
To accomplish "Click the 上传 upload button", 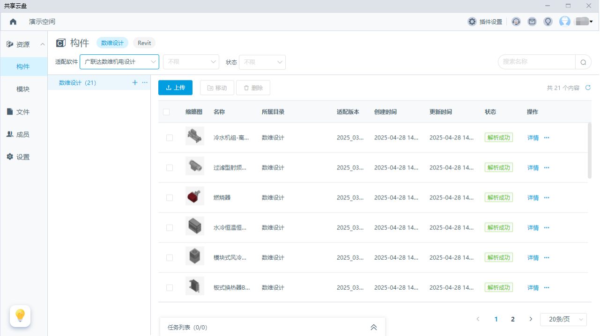I will click(x=175, y=88).
